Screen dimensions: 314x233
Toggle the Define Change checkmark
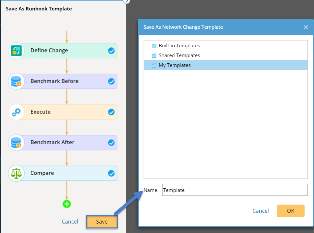(111, 51)
